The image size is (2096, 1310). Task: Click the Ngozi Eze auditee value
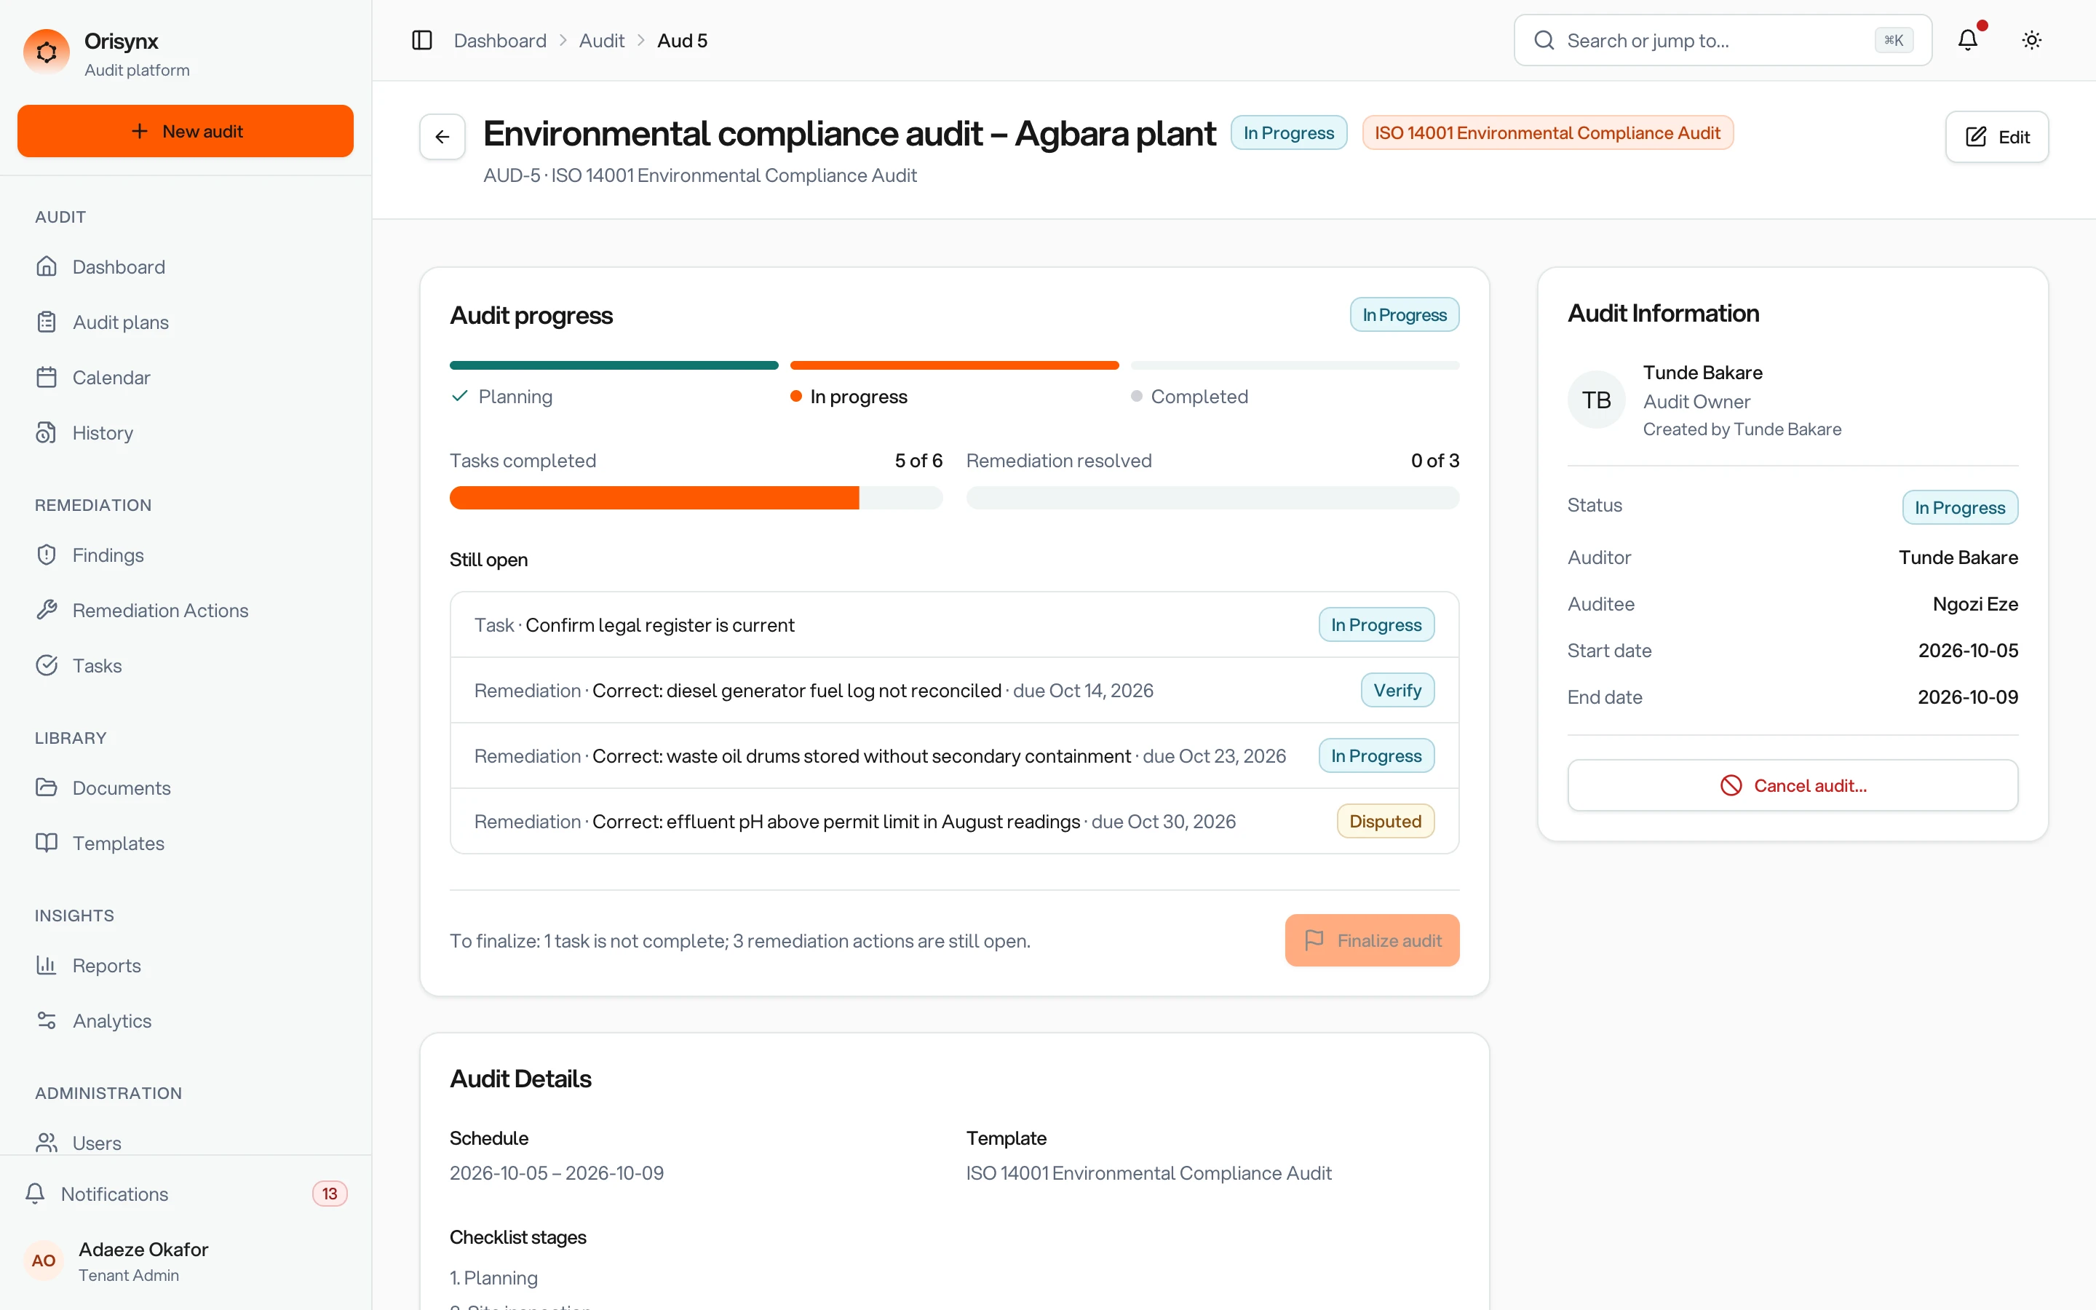(1974, 604)
